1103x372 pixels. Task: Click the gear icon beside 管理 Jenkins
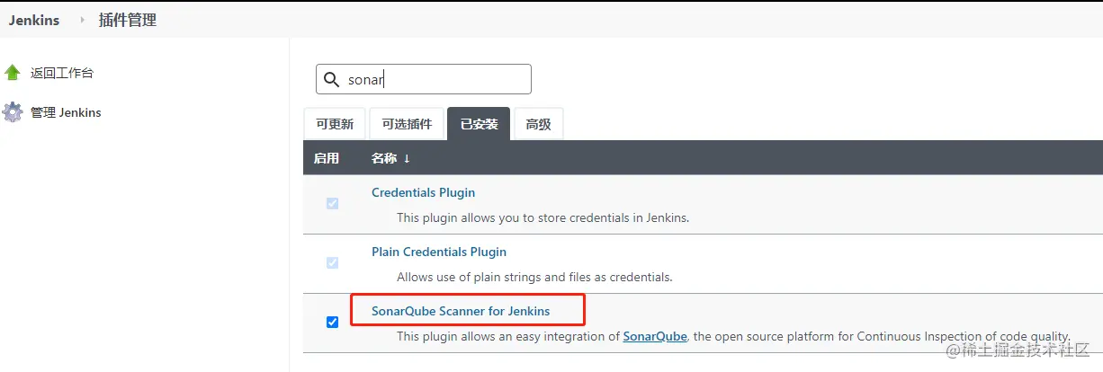[13, 112]
